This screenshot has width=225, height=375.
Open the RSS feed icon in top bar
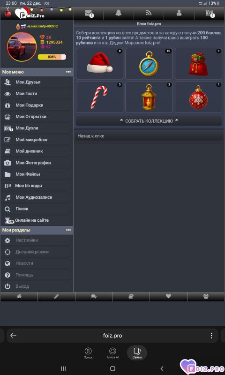149,13
